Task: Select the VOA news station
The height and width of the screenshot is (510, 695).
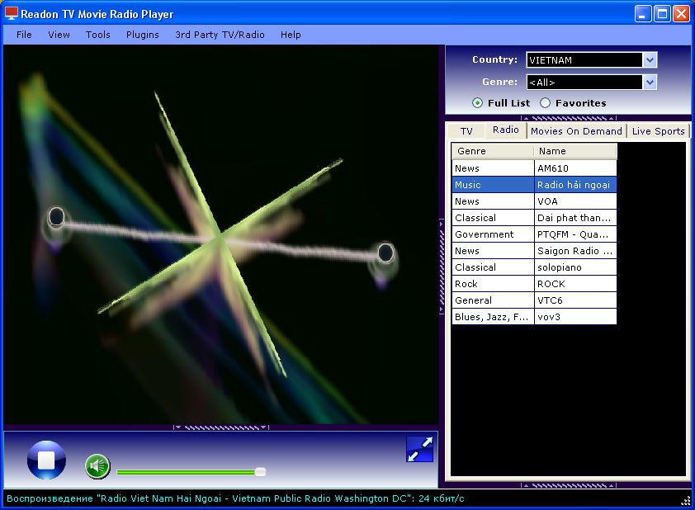Action: tap(547, 201)
